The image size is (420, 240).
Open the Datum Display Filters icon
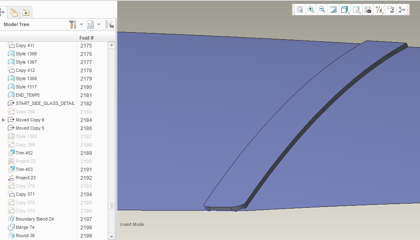[x=379, y=10]
